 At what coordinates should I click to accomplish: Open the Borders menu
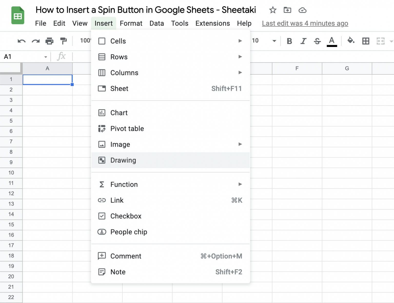pyautogui.click(x=366, y=41)
